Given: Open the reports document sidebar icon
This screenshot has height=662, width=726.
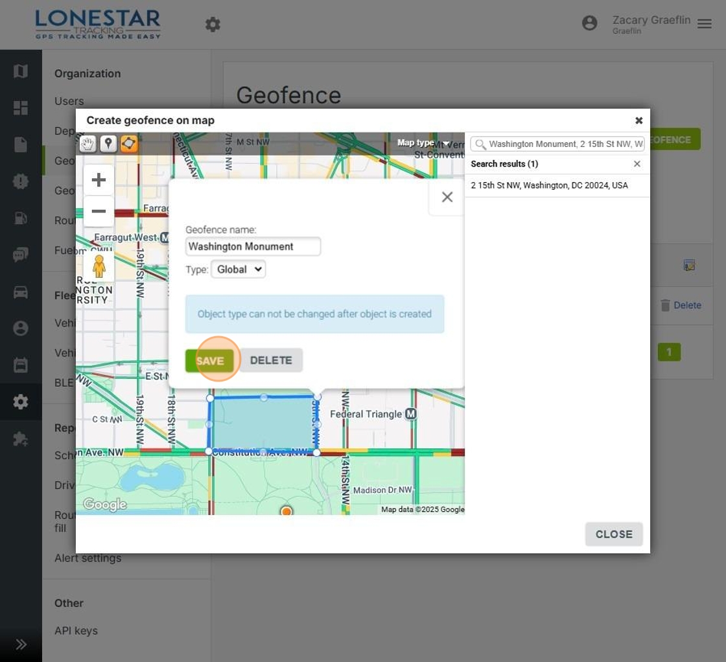Looking at the screenshot, I should 21,144.
